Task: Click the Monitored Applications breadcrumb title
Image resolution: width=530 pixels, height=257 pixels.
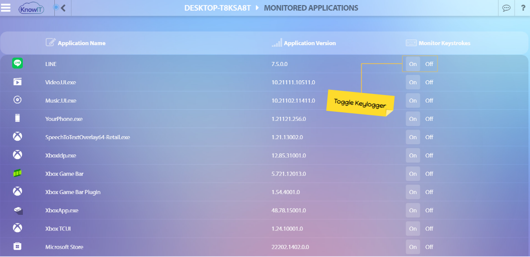Action: [311, 8]
